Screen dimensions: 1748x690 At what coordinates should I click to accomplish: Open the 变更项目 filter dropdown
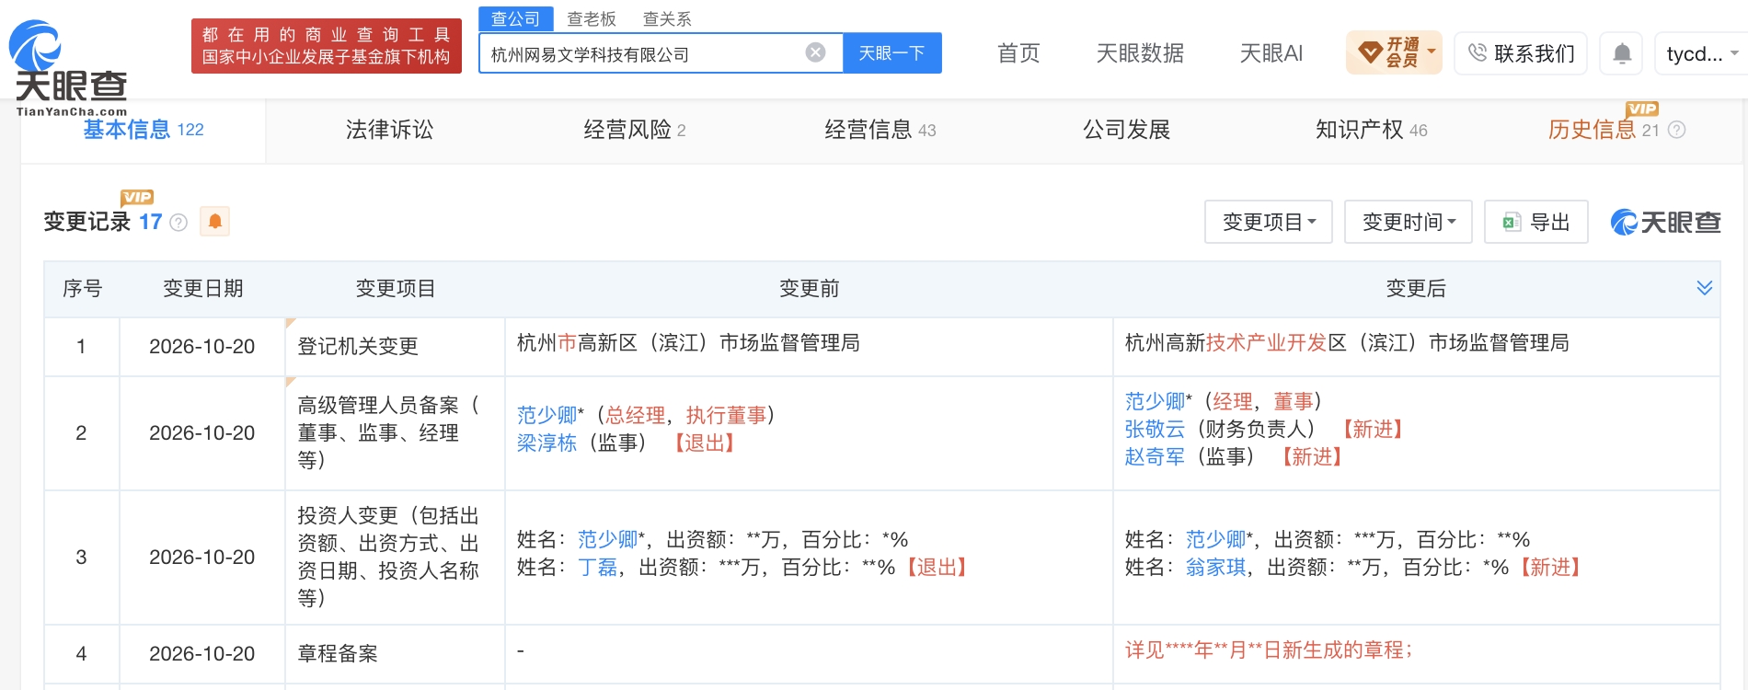1268,222
